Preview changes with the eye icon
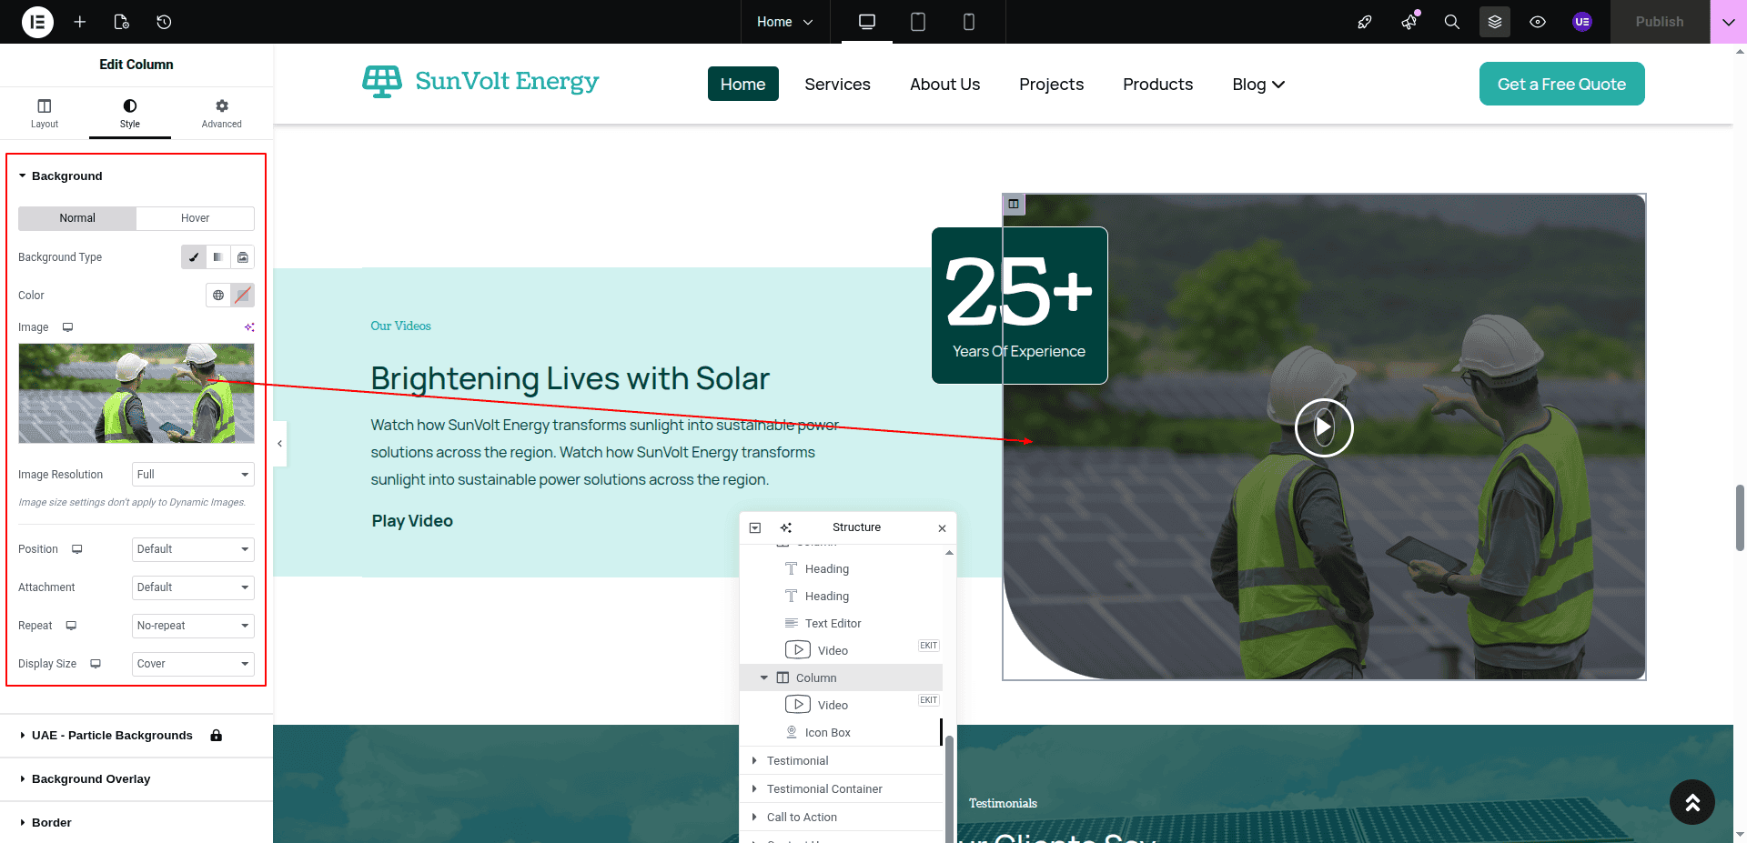Viewport: 1747px width, 843px height. point(1538,22)
